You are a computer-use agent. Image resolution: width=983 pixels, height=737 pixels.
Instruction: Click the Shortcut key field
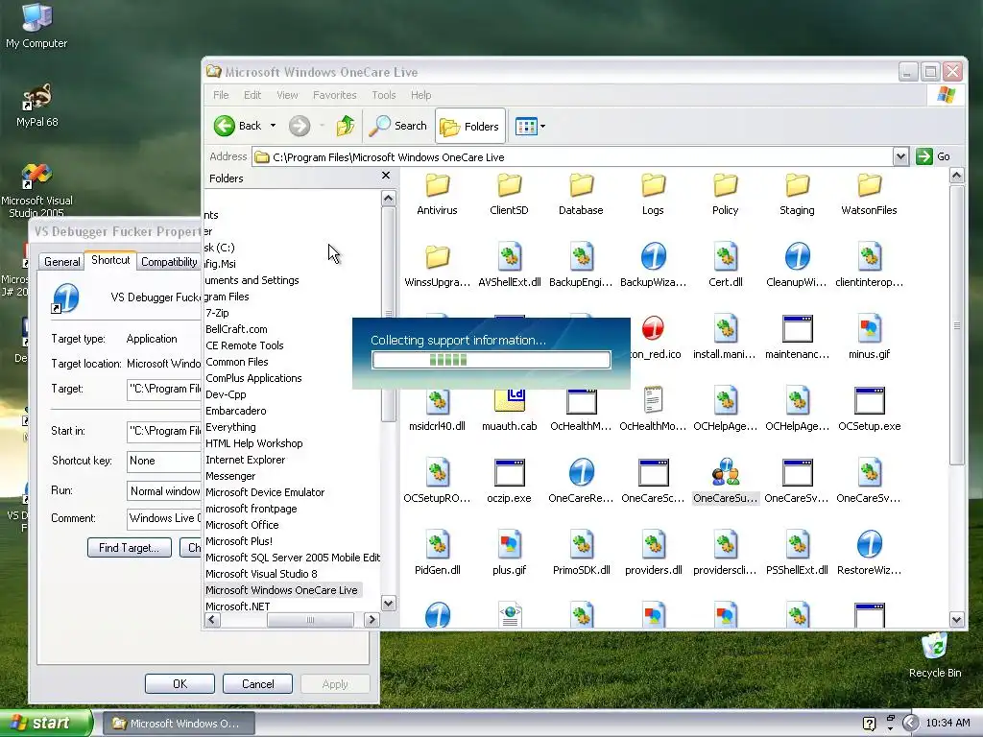(163, 461)
